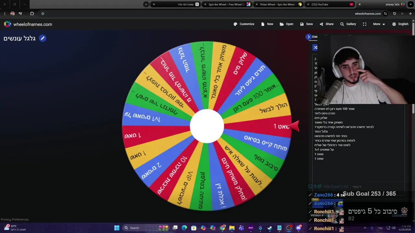Select entry 'בוחר מוד למישהו מהצאט' in list

(331, 136)
